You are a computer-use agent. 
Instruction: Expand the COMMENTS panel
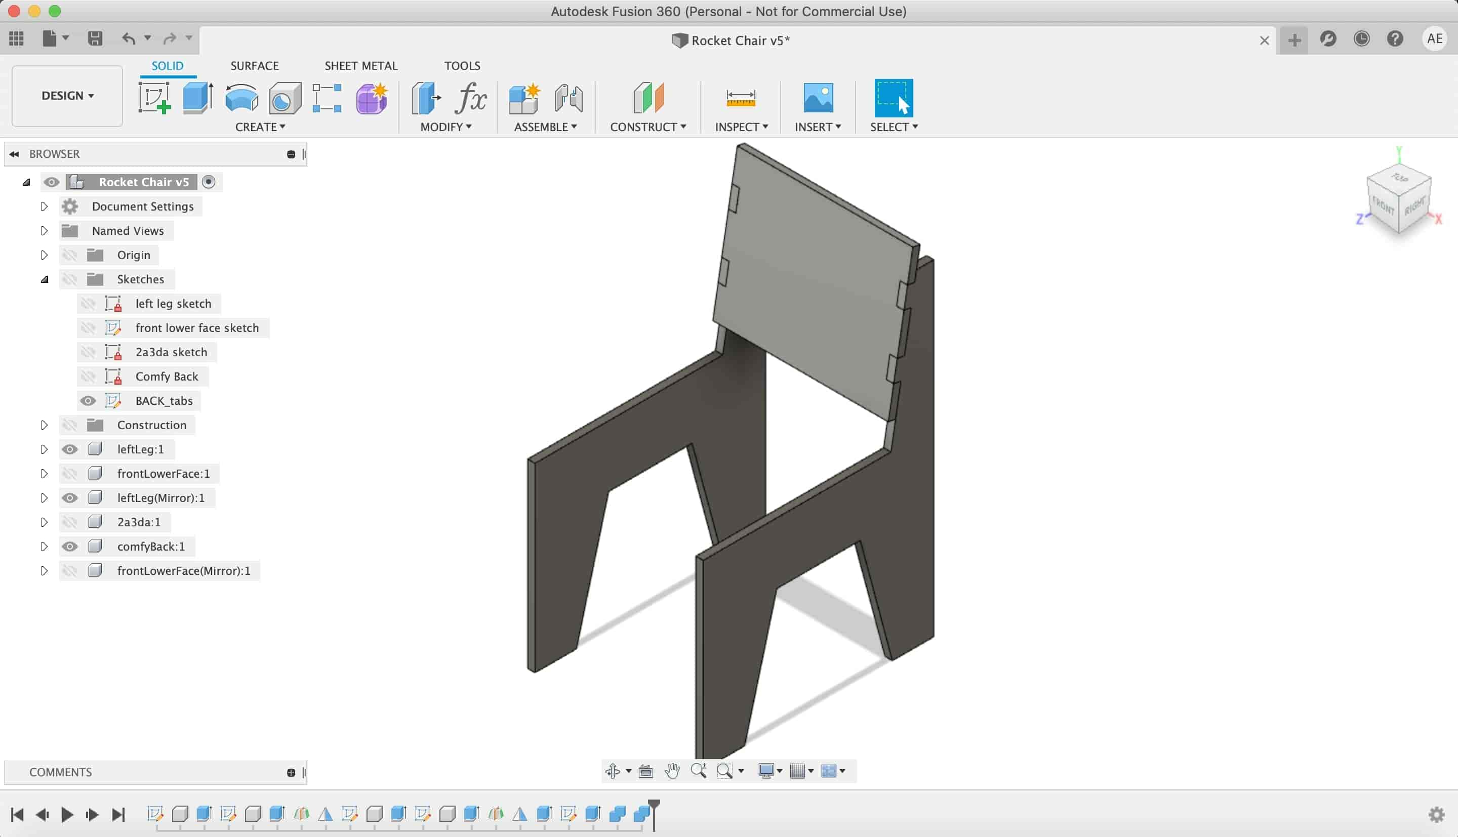[x=291, y=773]
